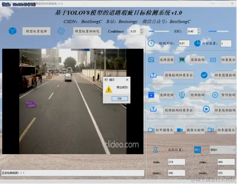Adjust the IOU slider
This screenshot has width=237, height=184.
(x=219, y=31)
